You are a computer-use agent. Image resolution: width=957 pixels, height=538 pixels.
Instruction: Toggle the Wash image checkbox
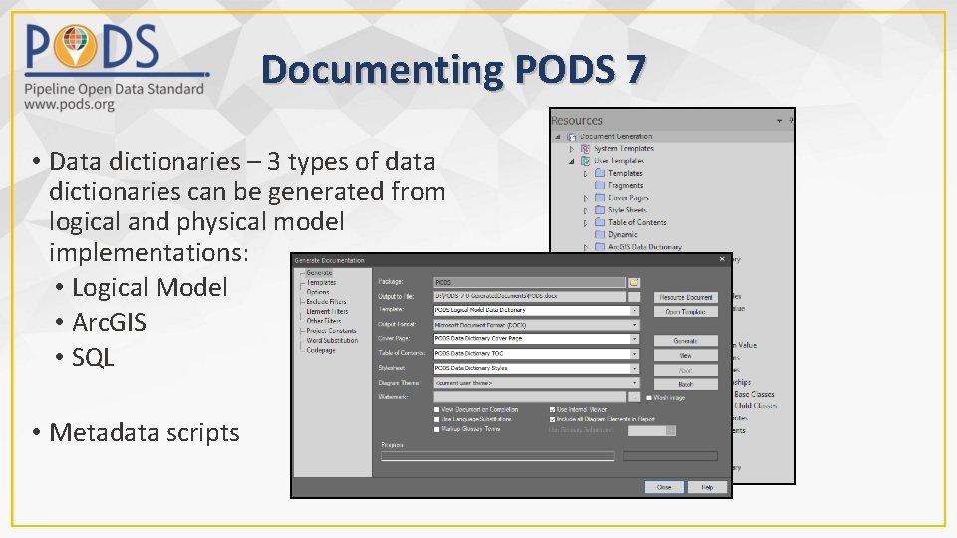point(649,398)
